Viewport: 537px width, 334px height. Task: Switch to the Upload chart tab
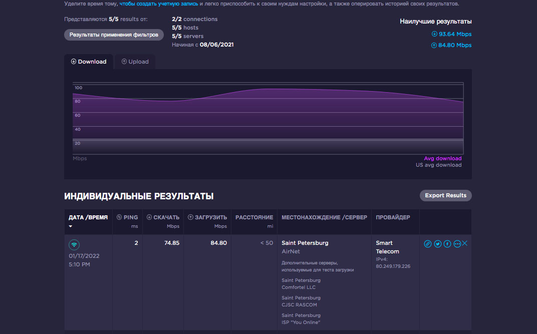135,62
